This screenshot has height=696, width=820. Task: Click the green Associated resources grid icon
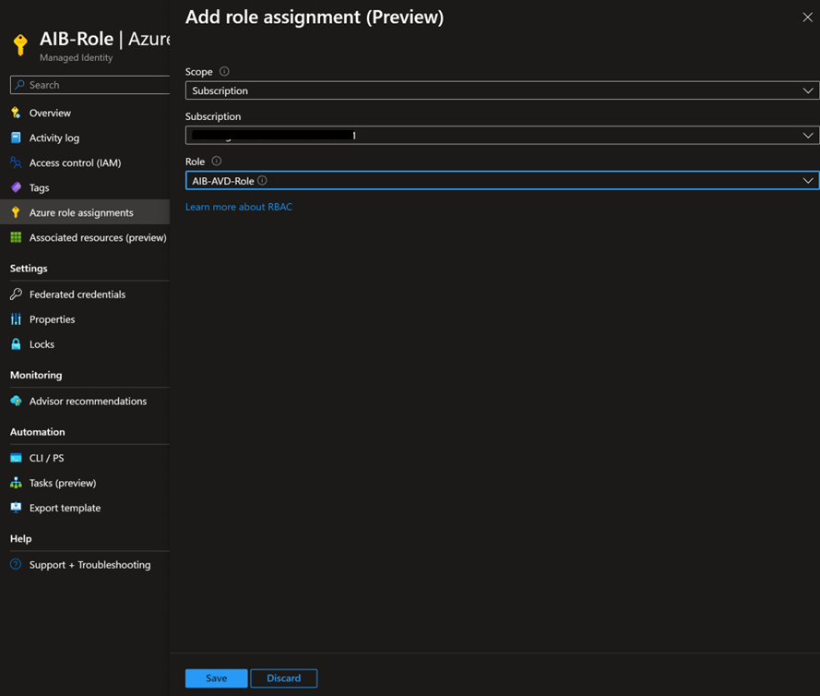click(x=16, y=237)
